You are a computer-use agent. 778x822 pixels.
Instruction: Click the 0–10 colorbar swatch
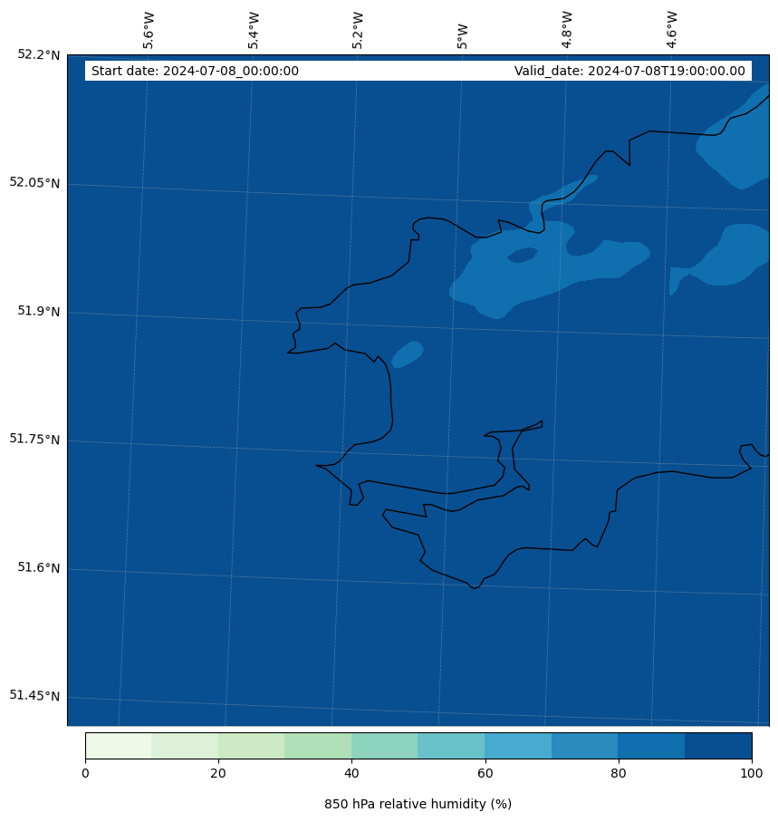click(119, 746)
